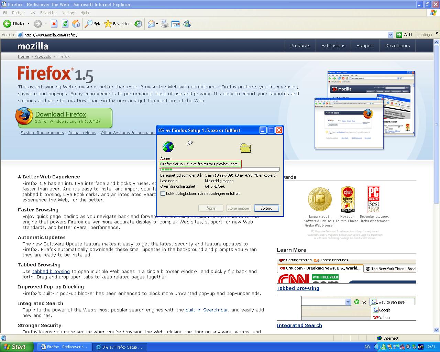Open the Favoritter menu
This screenshot has width=440, height=352.
click(x=48, y=13)
